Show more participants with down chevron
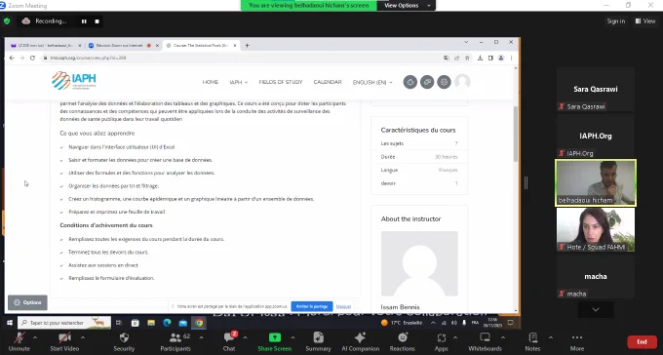Viewport: 663px width, 355px height. 596,310
